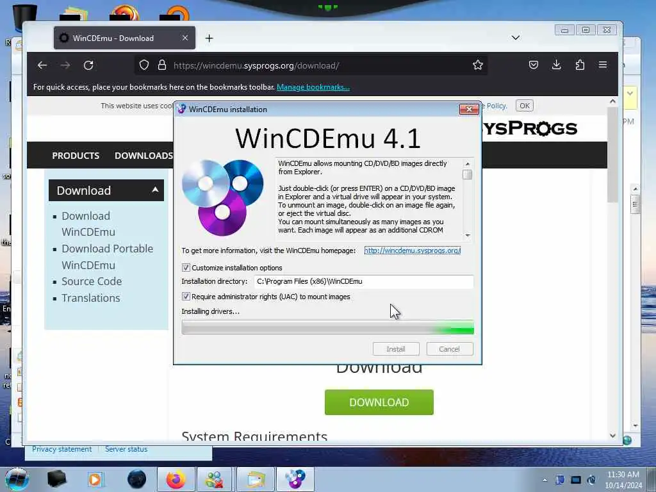The image size is (656, 492).
Task: Click the Windows Start orb
Action: pyautogui.click(x=17, y=479)
